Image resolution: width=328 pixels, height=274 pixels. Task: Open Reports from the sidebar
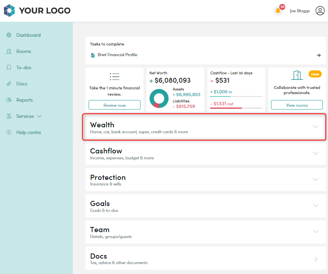click(x=9, y=100)
